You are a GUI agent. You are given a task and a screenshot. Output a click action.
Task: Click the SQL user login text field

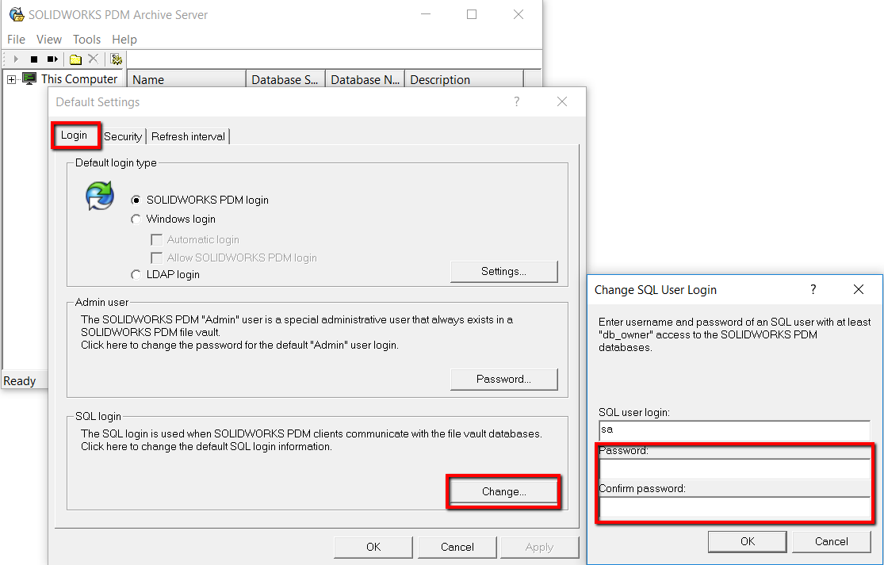[735, 430]
